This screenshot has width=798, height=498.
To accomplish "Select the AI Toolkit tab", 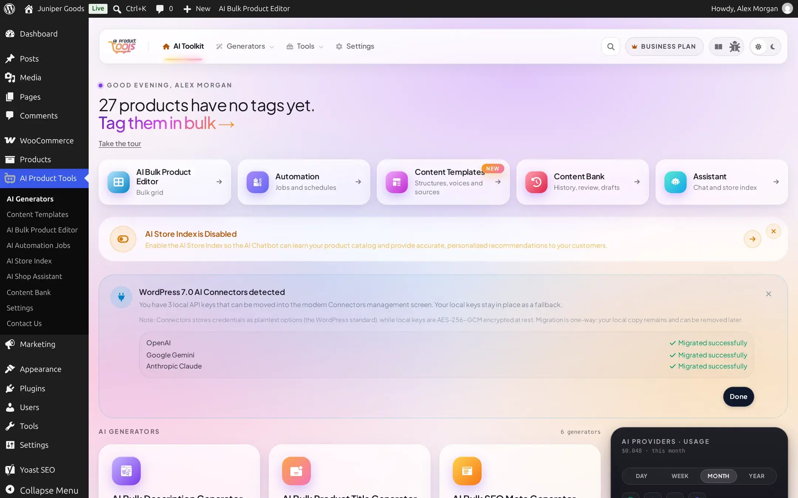I will [183, 46].
